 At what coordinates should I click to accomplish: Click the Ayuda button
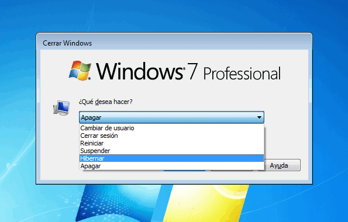[280, 165]
